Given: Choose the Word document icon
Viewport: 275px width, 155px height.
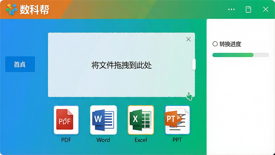Looking at the screenshot, I should pos(103,120).
